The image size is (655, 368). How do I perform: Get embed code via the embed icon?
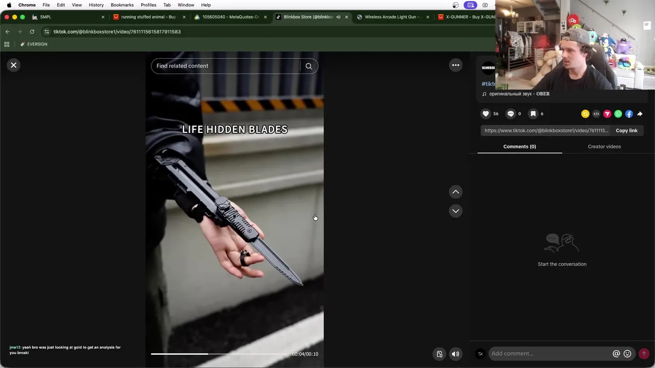(x=596, y=114)
